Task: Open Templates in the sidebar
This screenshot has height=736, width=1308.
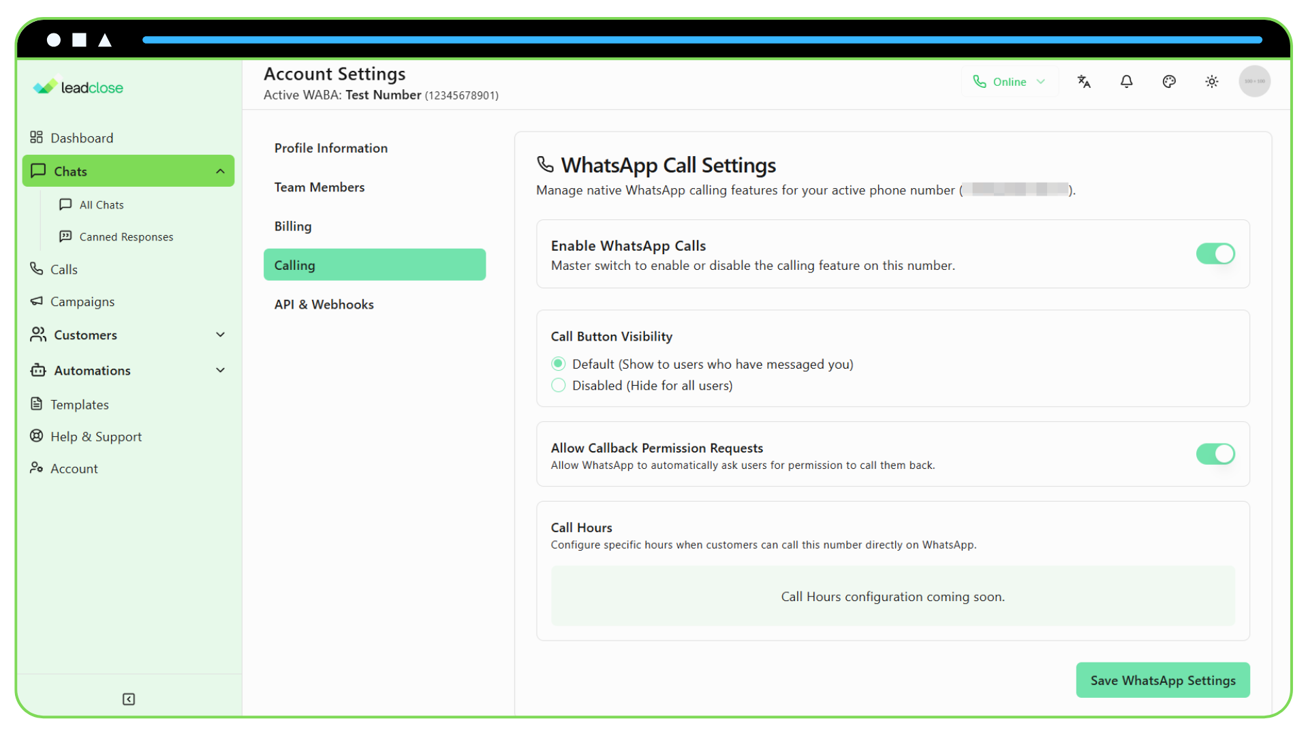Action: 69,404
